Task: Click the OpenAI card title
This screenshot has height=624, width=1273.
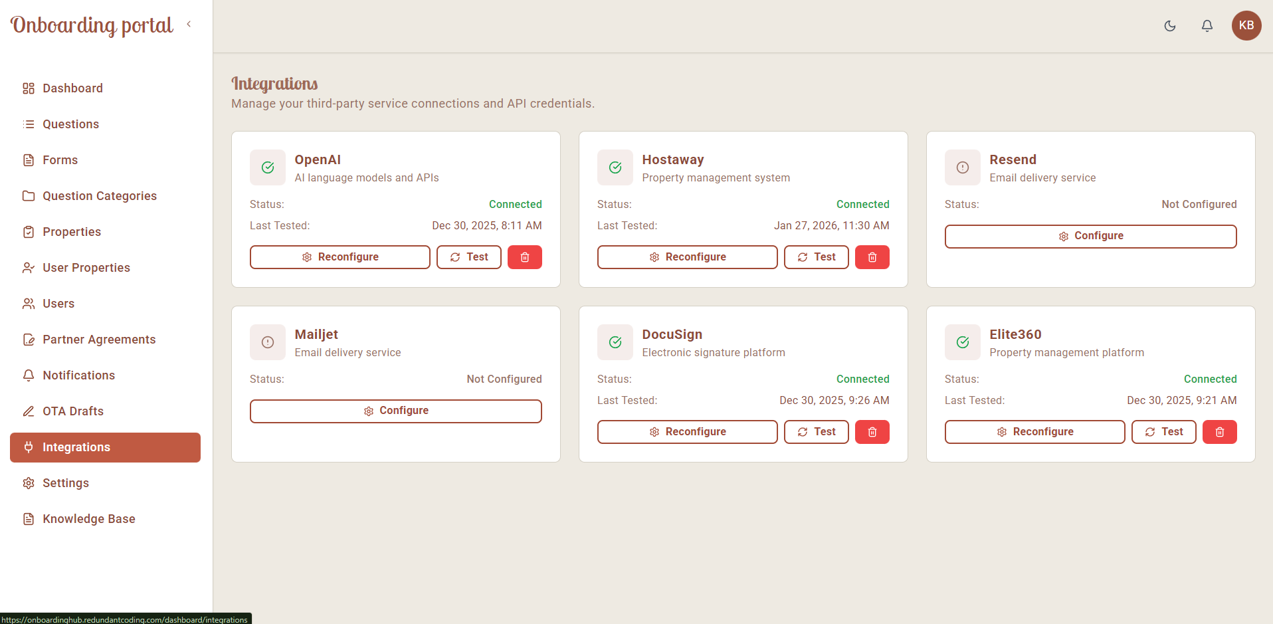Action: (318, 159)
